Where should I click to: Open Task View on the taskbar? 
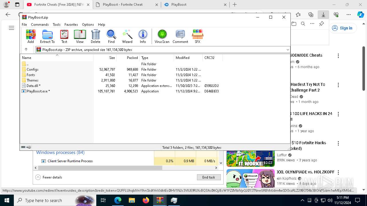coord(103,200)
